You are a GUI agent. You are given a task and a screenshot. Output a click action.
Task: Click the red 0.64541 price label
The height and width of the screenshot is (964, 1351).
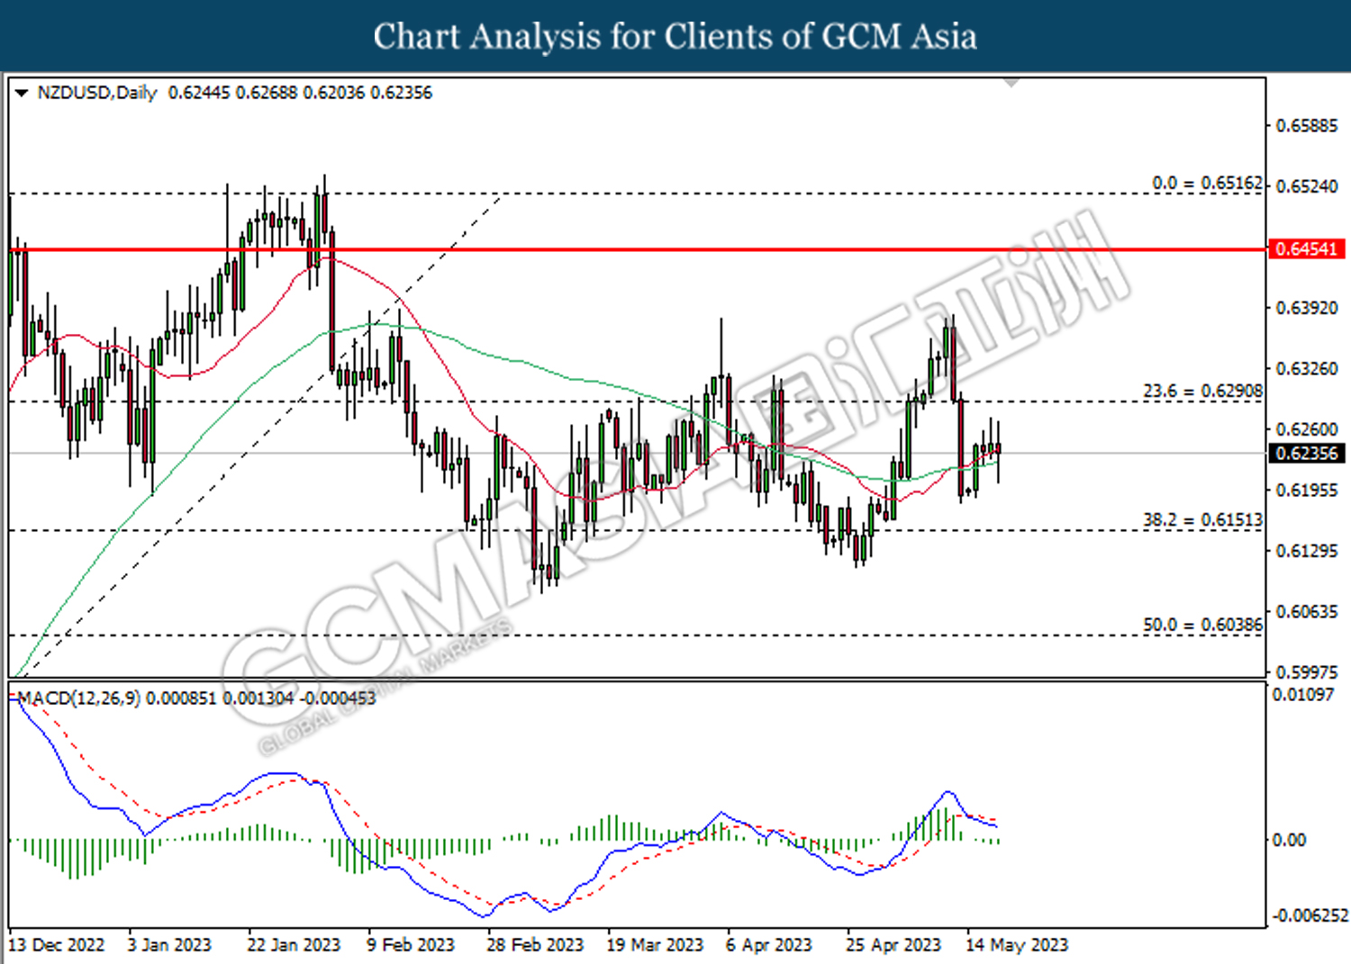(1307, 248)
